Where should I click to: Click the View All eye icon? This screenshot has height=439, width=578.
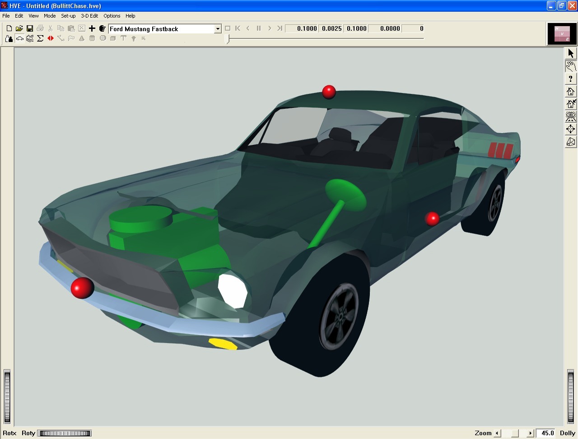[x=571, y=117]
